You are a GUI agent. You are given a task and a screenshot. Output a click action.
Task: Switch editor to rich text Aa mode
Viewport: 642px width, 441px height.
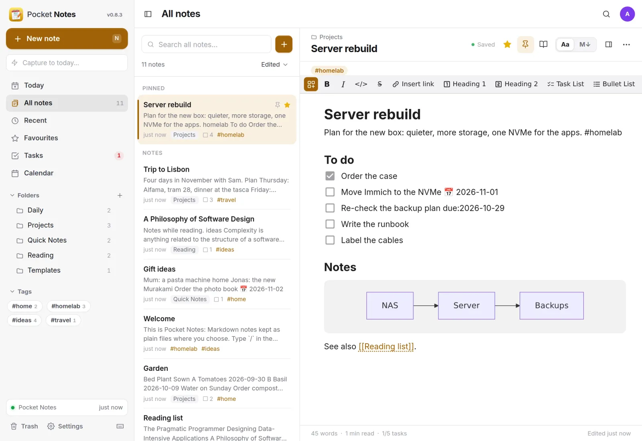pos(565,45)
